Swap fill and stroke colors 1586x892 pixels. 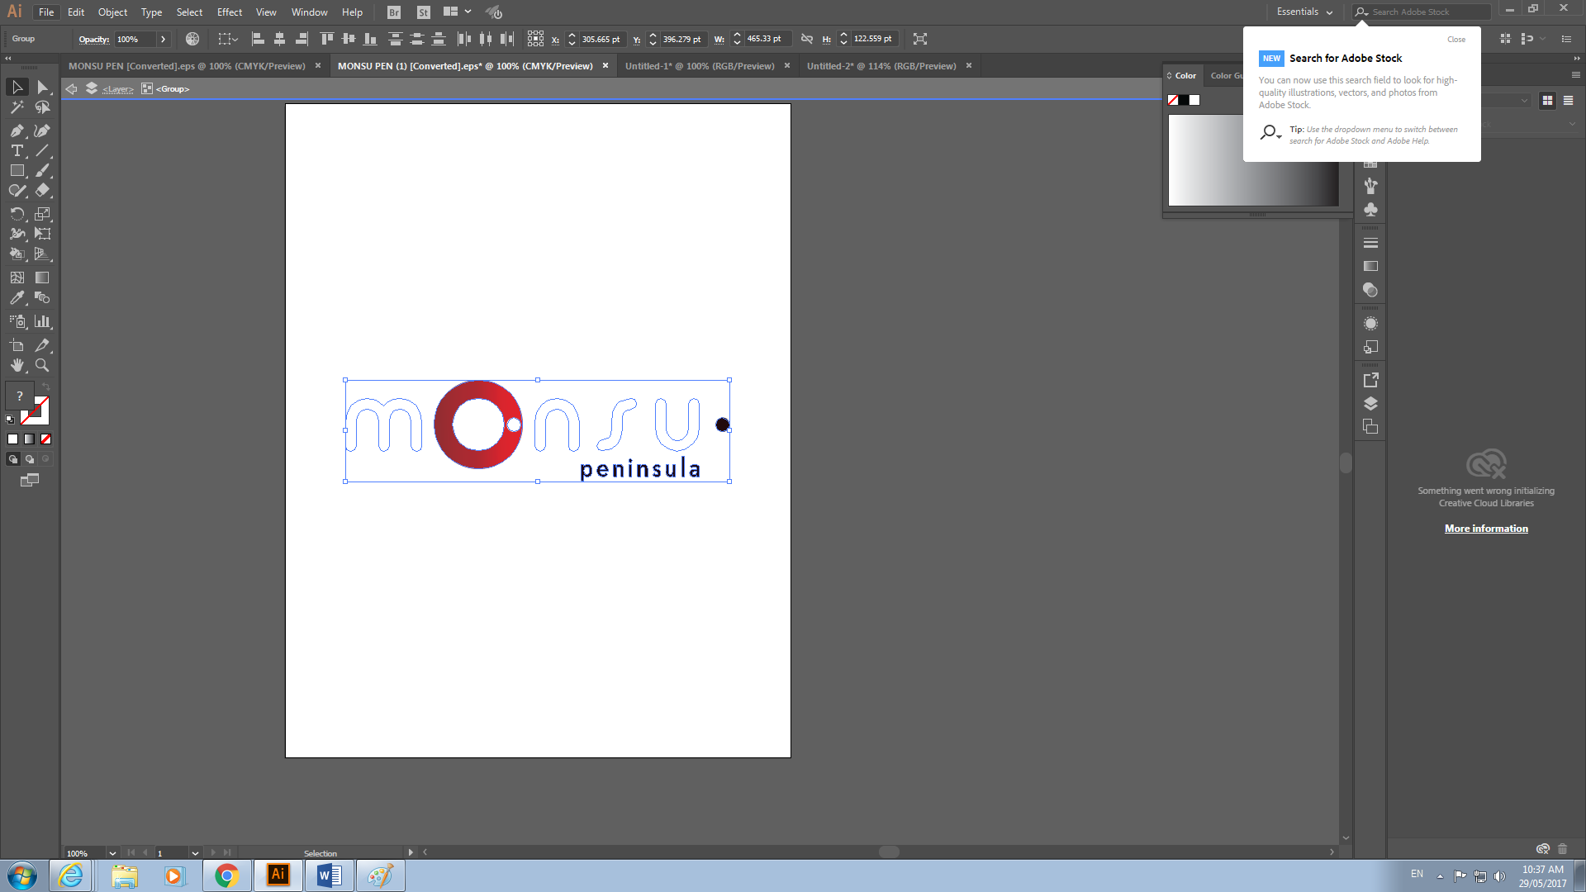click(x=46, y=387)
